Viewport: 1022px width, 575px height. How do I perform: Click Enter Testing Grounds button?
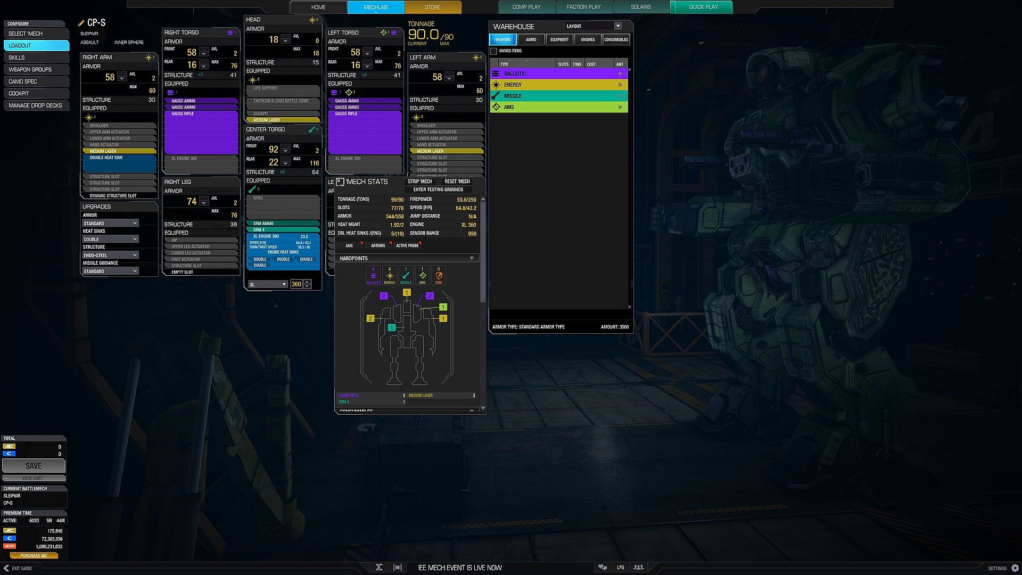pyautogui.click(x=438, y=190)
